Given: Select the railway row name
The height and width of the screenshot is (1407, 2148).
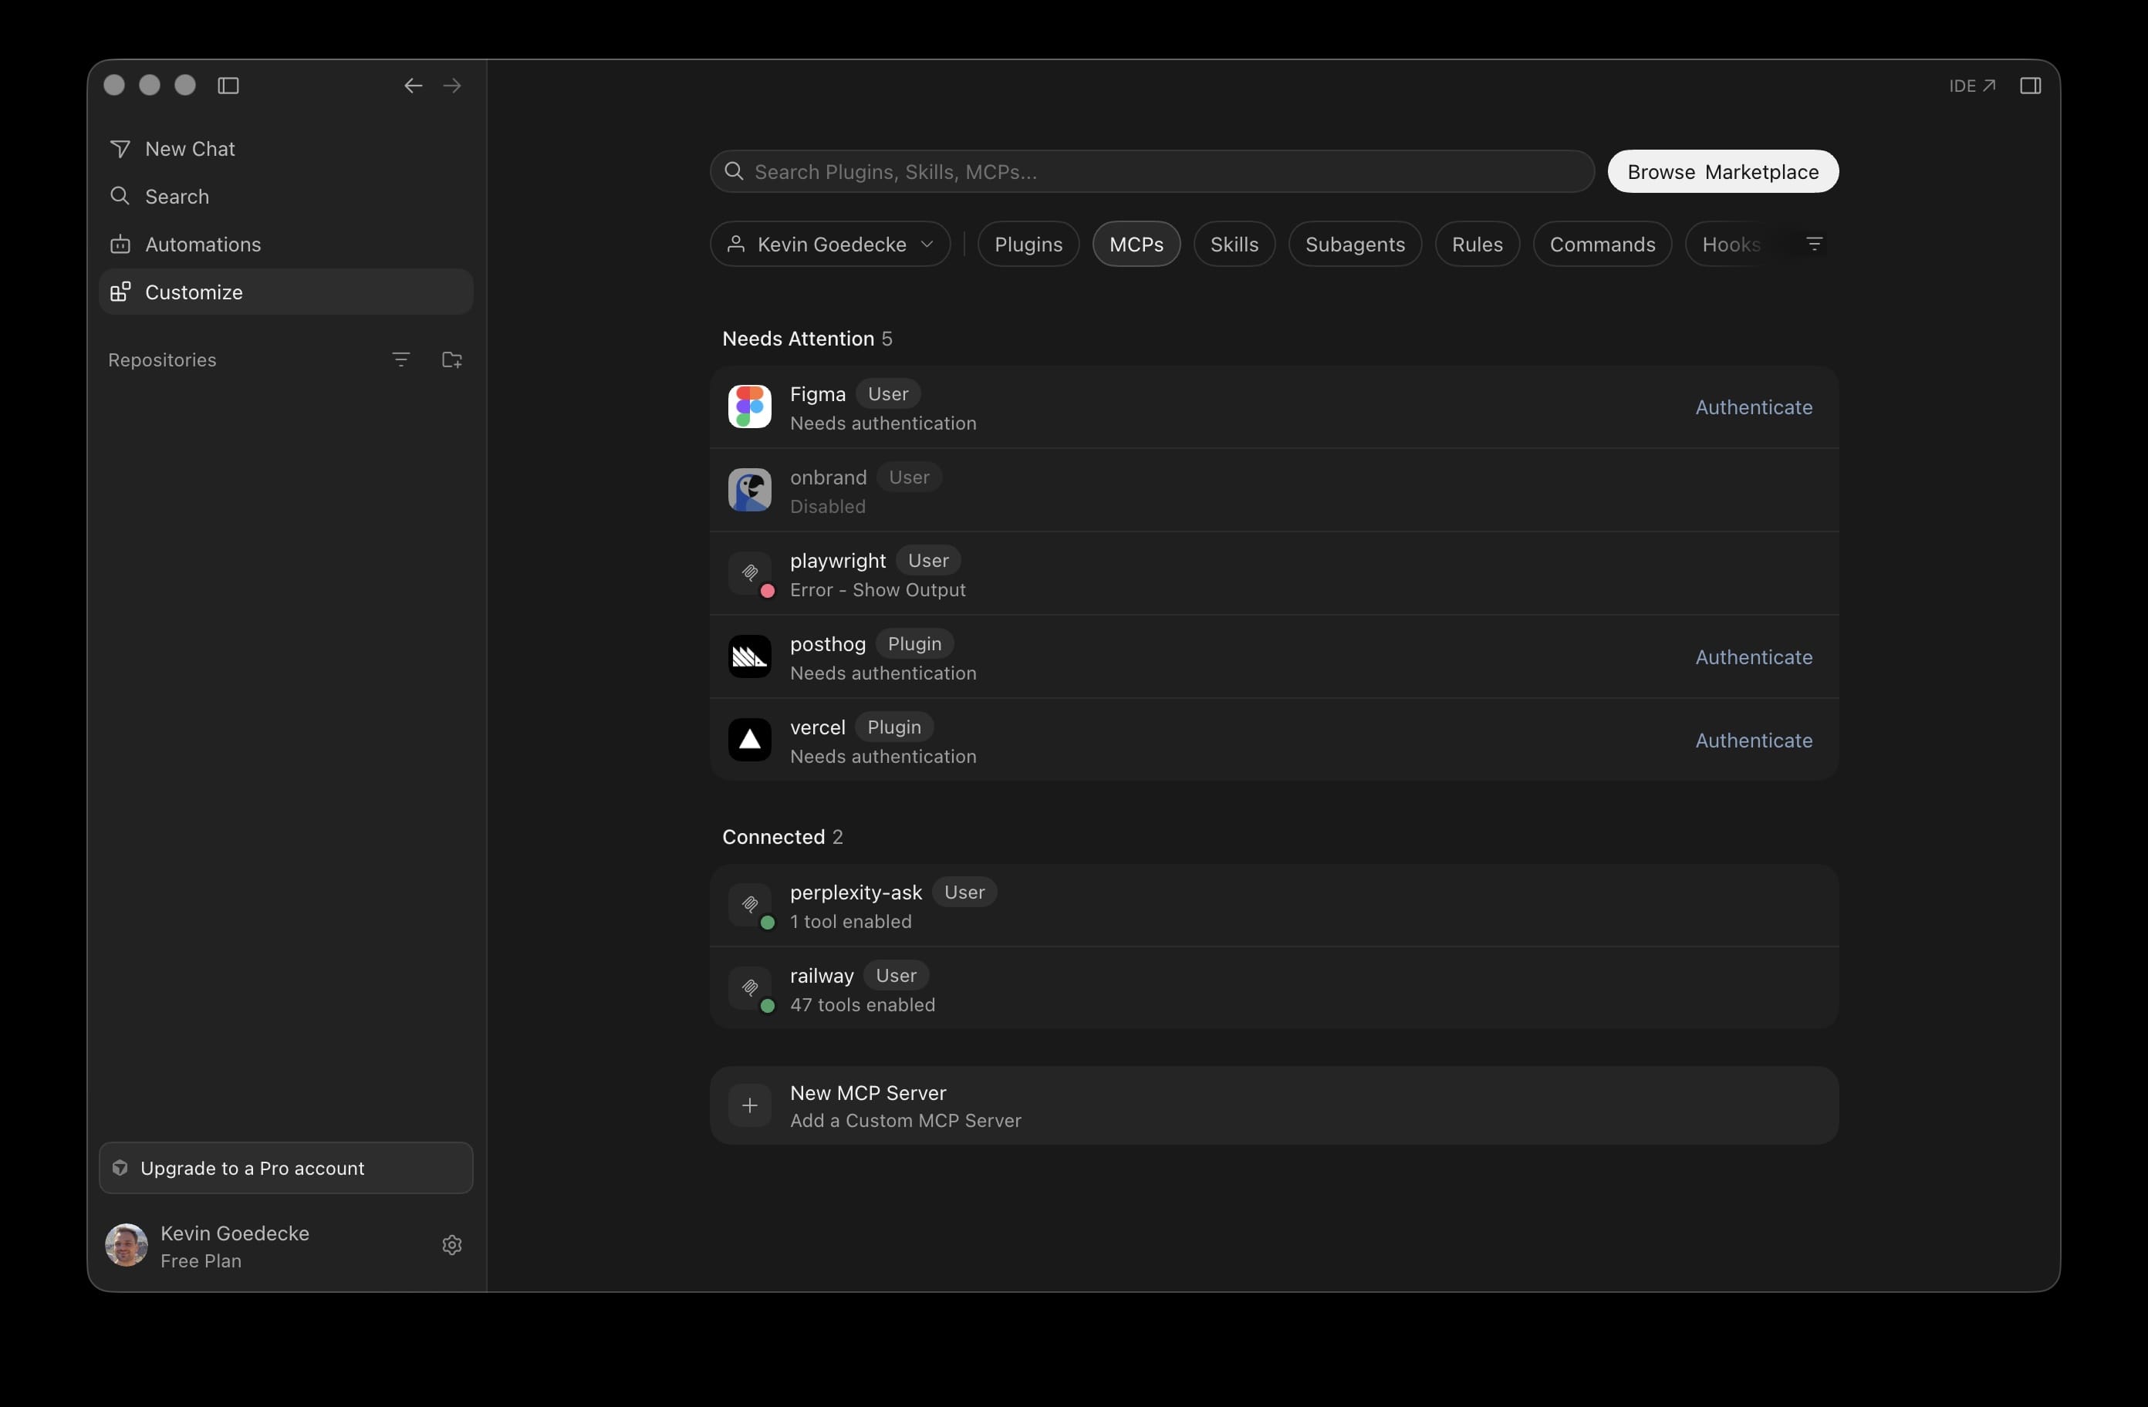Looking at the screenshot, I should click(821, 976).
